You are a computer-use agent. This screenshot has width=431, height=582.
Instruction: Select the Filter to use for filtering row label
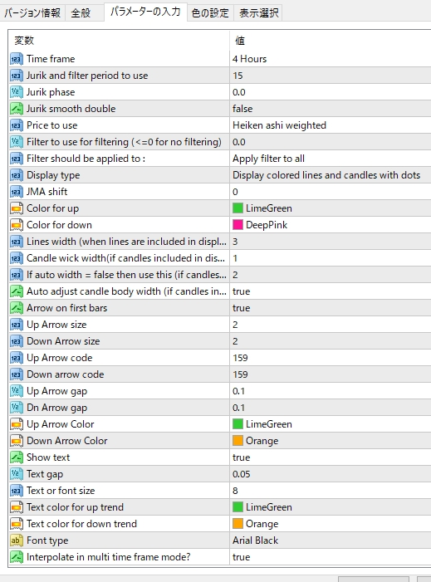tap(124, 142)
